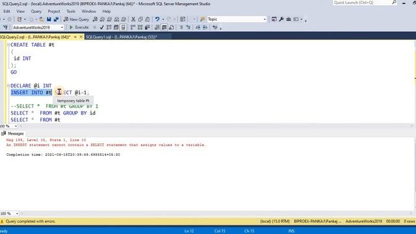The height and width of the screenshot is (234, 416).
Task: Open the Undo history dropdown arrow
Action: pos(163,19)
